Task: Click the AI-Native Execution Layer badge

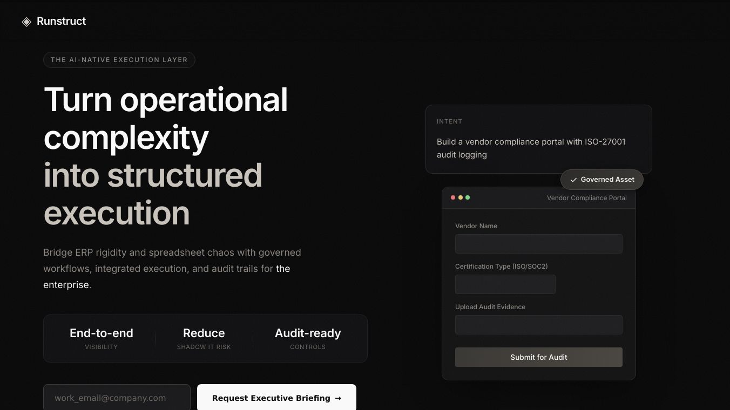Action: pyautogui.click(x=119, y=60)
